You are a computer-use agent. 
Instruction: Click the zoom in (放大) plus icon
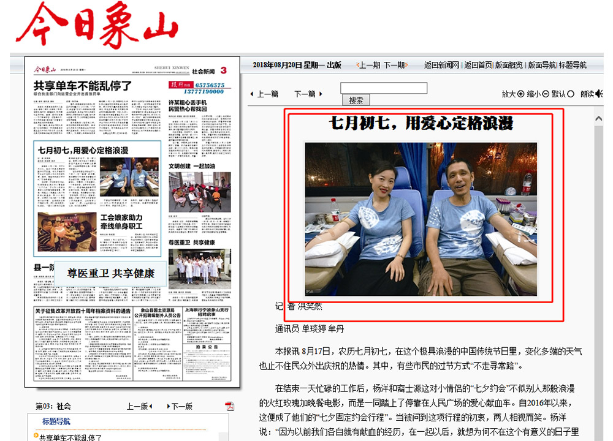click(x=520, y=94)
